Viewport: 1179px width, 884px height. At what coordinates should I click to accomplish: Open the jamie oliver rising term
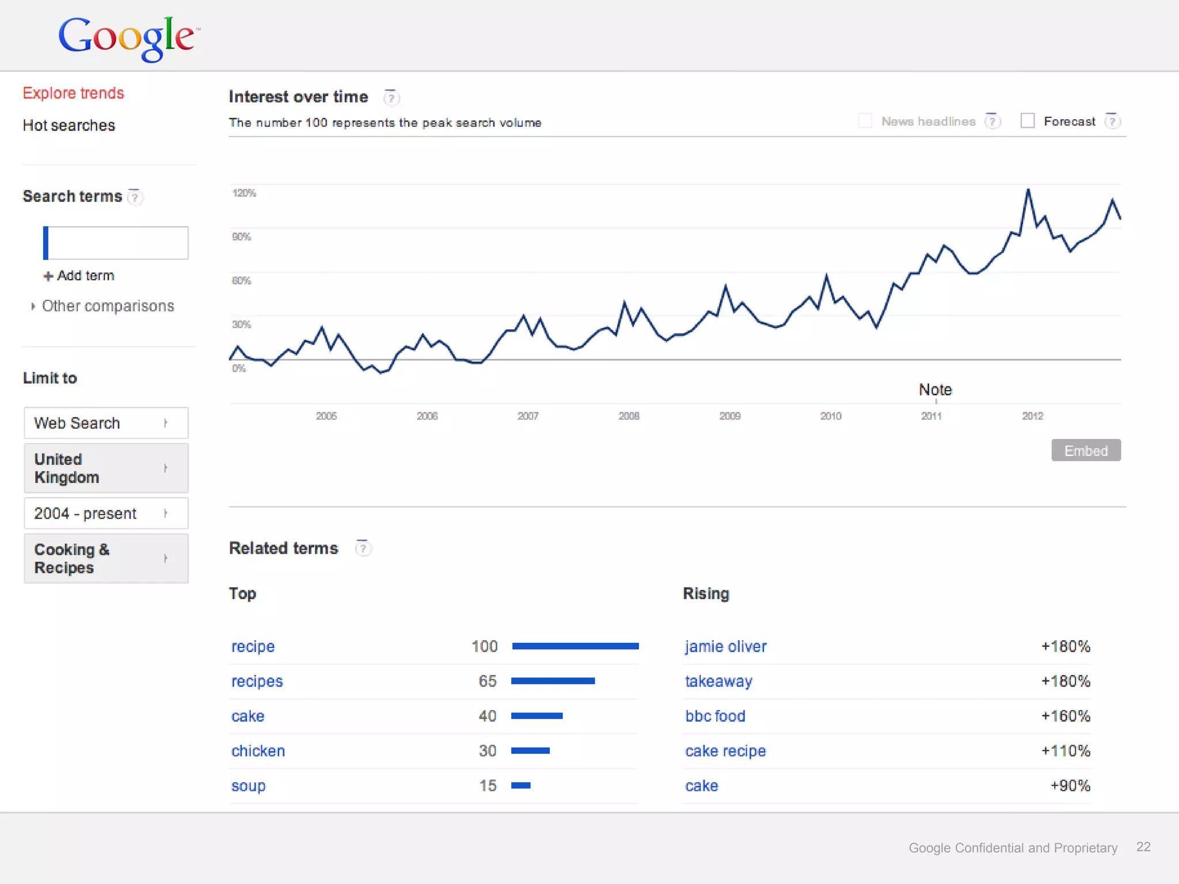[x=725, y=646]
